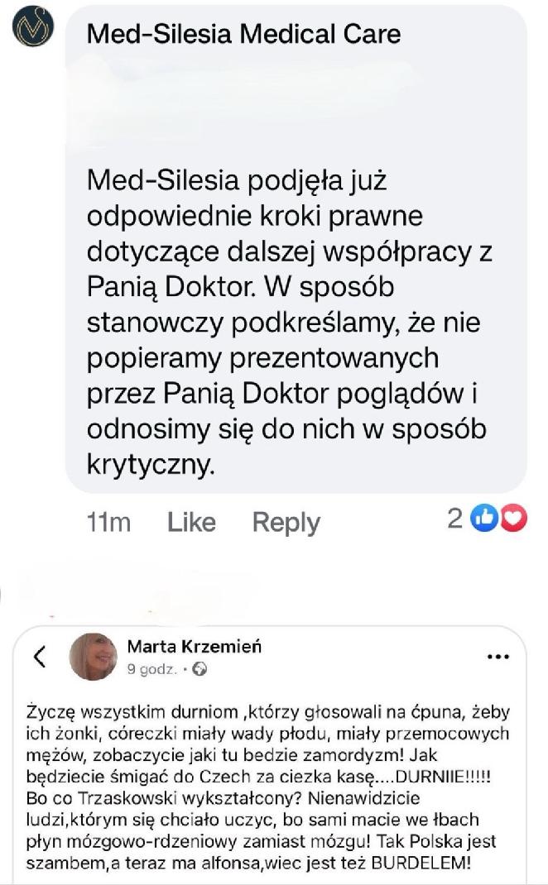Image resolution: width=548 pixels, height=885 pixels.
Task: Open the reaction count showing 2
Action: [454, 518]
